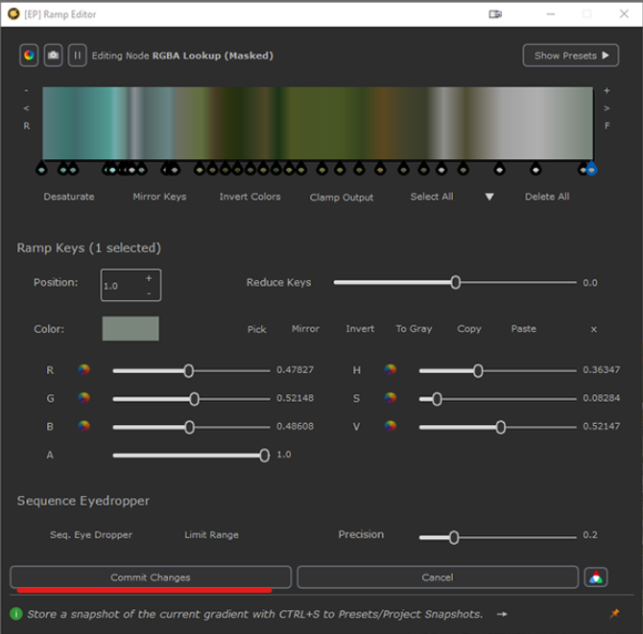
Task: Increase Position value with the plus stepper
Action: [x=149, y=278]
